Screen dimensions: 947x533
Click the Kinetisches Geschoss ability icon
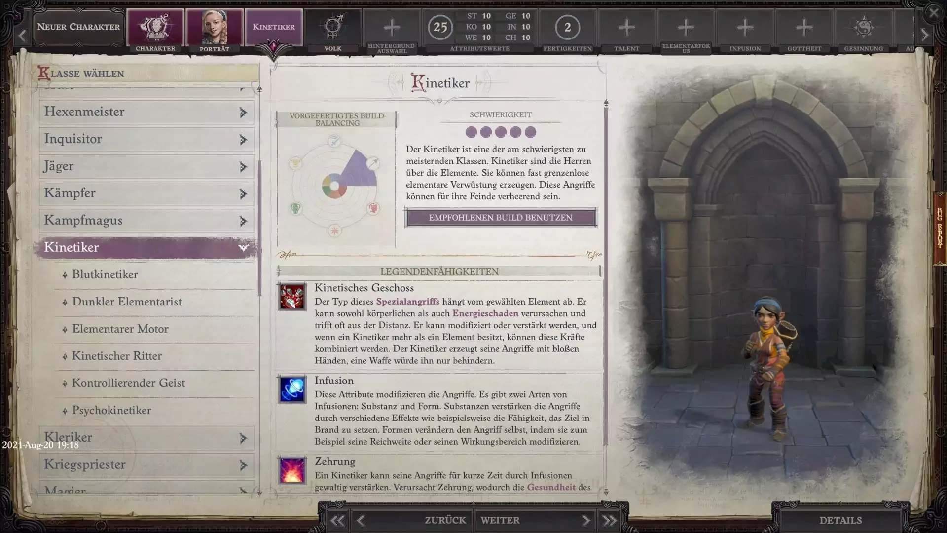tap(292, 297)
